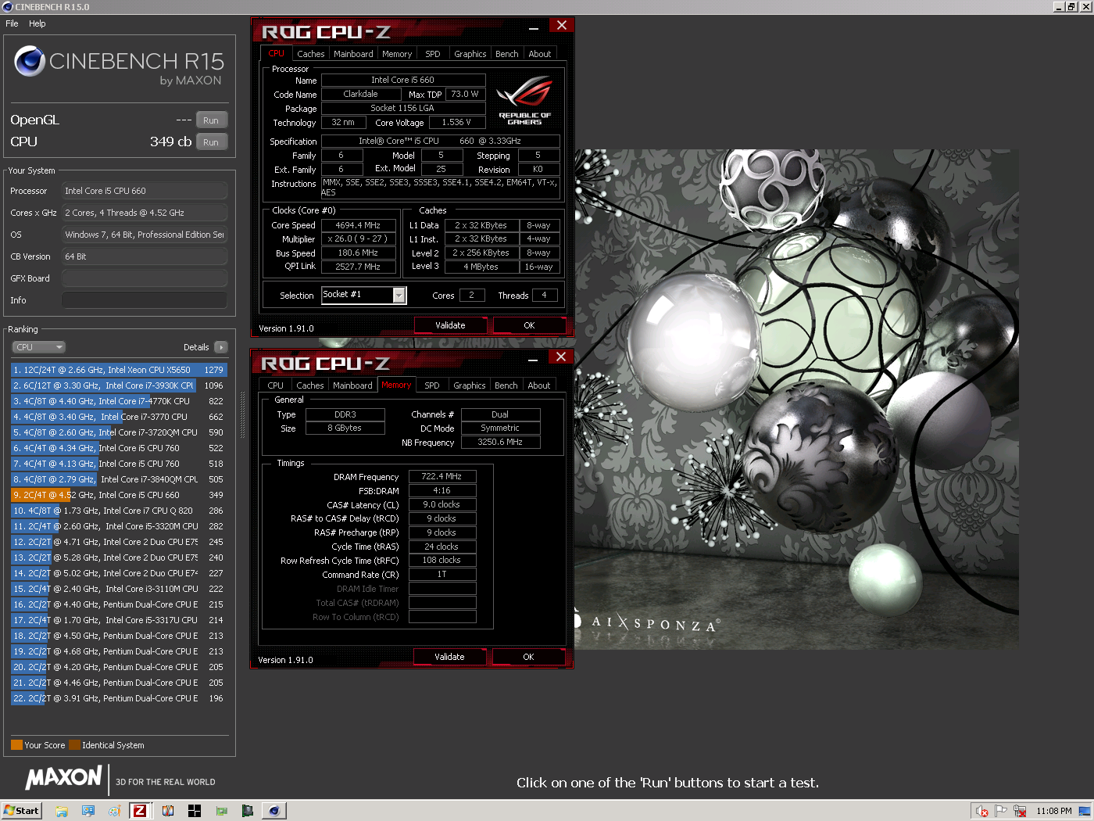The width and height of the screenshot is (1094, 821).
Task: Switch to Memory tab in upper CPU-Z
Action: click(397, 54)
